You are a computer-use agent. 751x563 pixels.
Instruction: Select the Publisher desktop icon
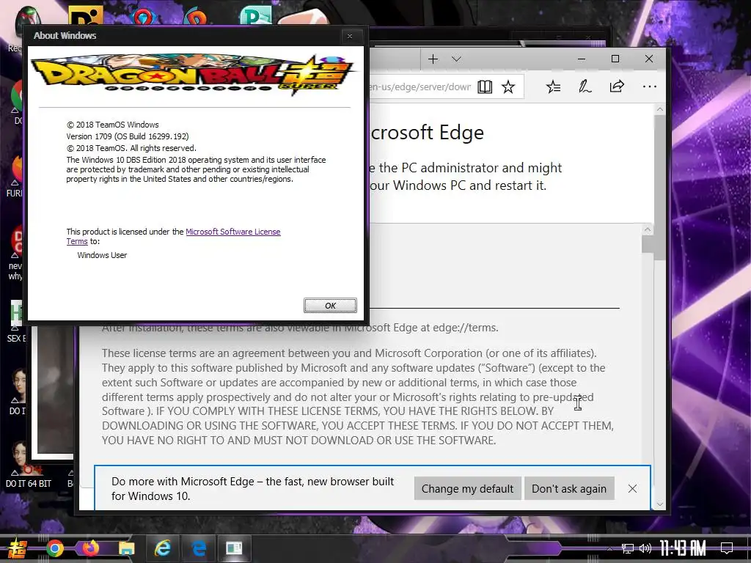(255, 16)
